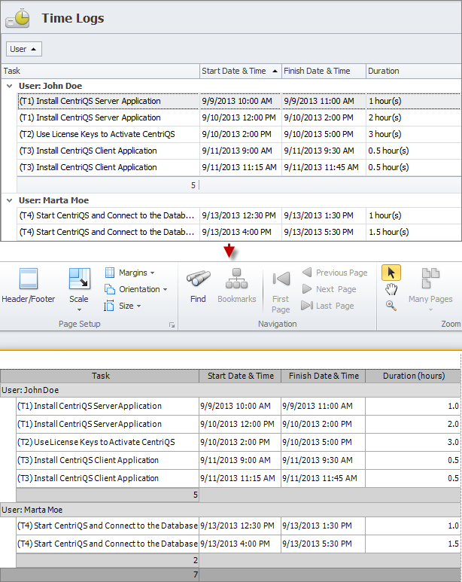This screenshot has width=462, height=582.
Task: Click the 3 hour(s) duration cell
Action: click(x=413, y=134)
